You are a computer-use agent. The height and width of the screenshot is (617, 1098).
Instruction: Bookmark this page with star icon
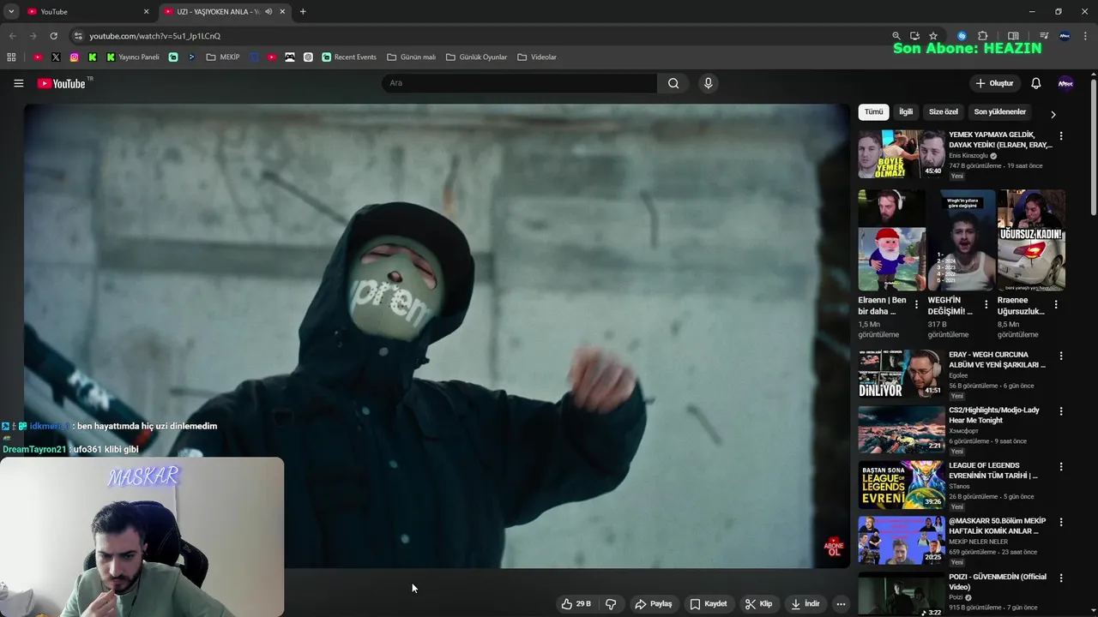pos(933,36)
